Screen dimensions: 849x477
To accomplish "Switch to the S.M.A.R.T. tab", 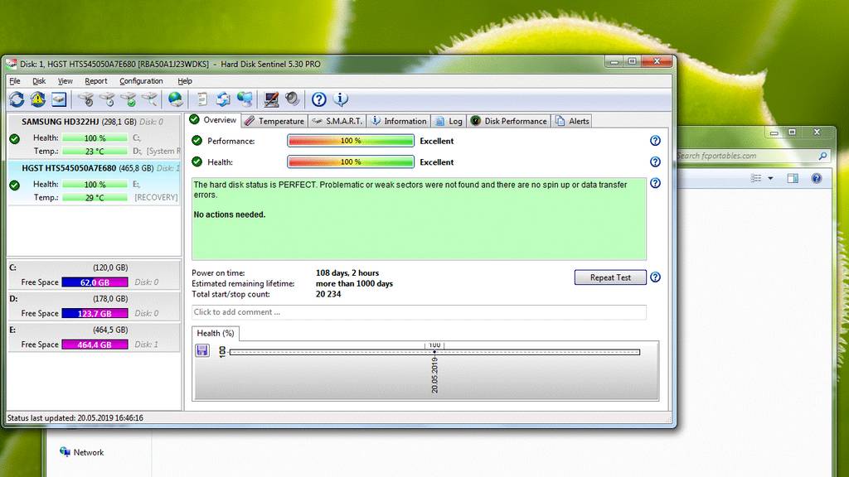I will click(337, 121).
